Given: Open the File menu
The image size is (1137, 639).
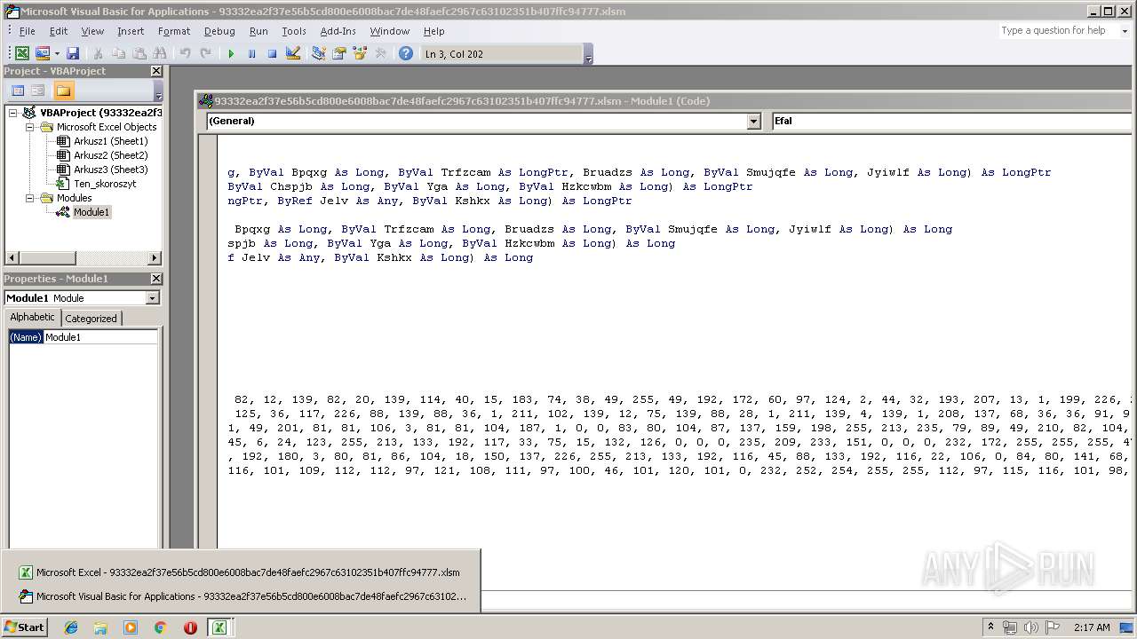Looking at the screenshot, I should click(28, 31).
